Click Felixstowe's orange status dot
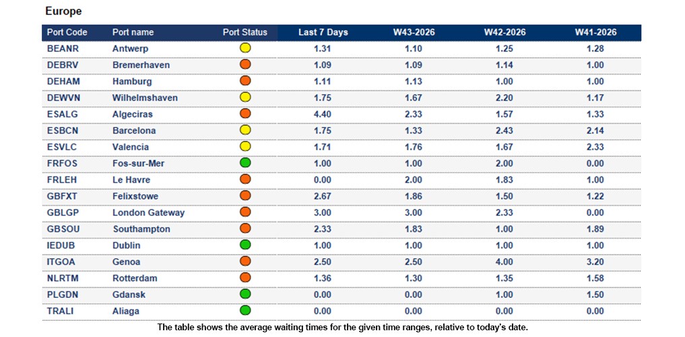This screenshot has height=337, width=685. [245, 195]
